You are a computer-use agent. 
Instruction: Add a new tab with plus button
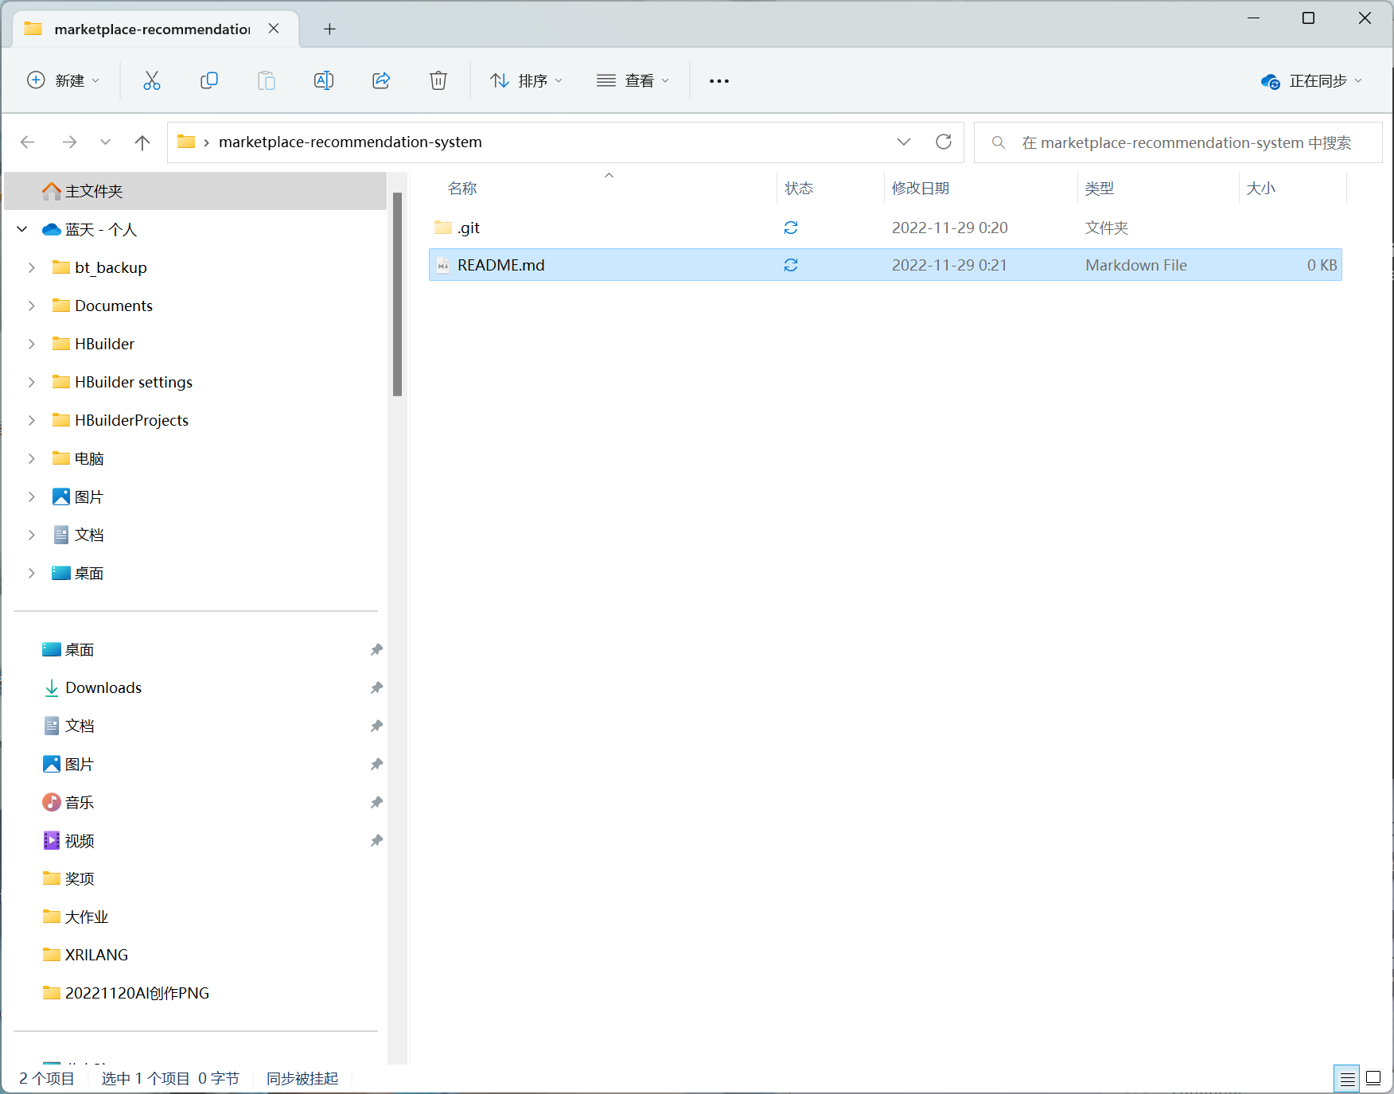pyautogui.click(x=329, y=29)
